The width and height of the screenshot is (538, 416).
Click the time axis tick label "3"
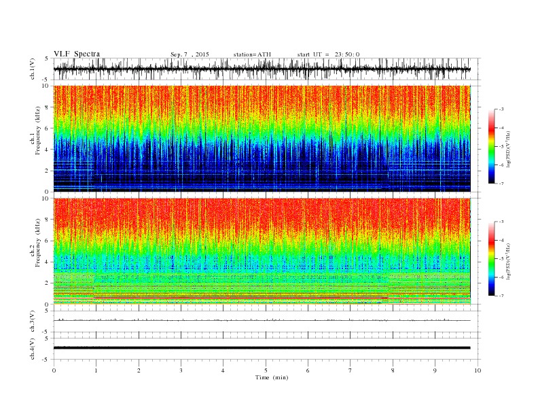click(181, 370)
